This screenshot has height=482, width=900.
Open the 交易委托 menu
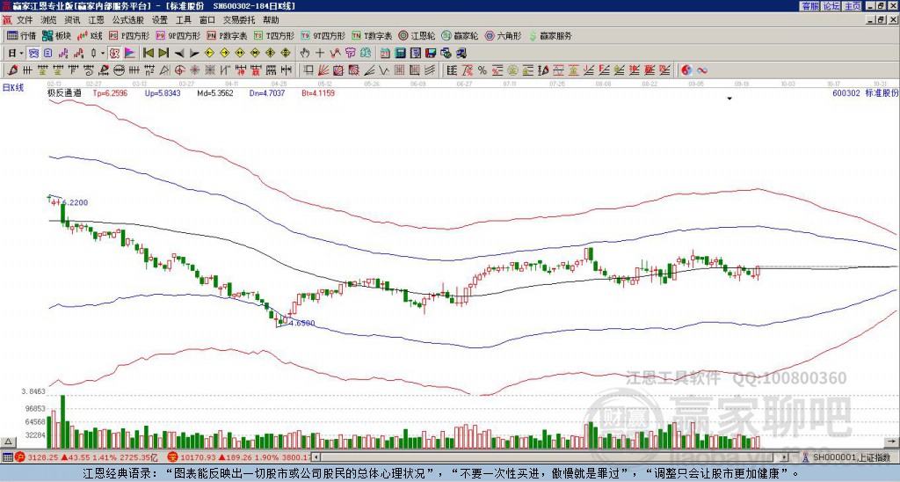[239, 20]
